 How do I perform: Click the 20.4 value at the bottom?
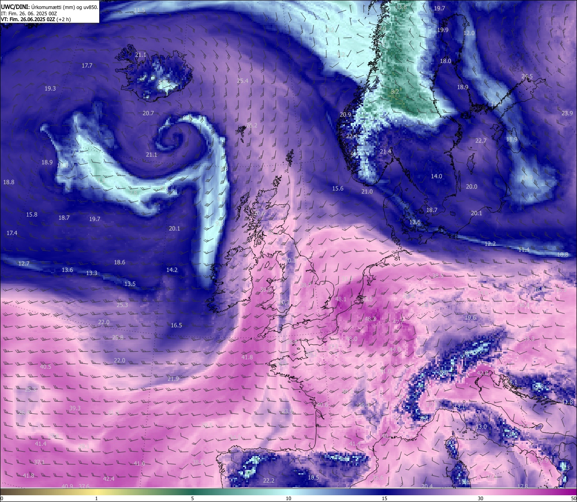427,487
